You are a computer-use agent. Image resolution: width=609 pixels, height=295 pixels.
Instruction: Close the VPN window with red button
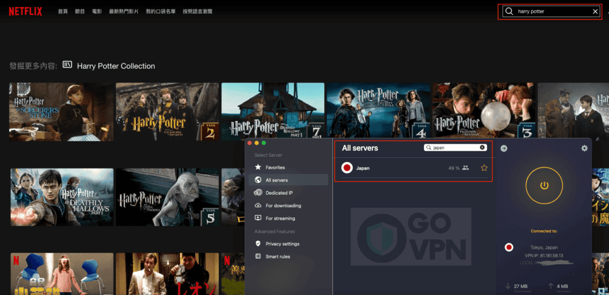point(250,143)
